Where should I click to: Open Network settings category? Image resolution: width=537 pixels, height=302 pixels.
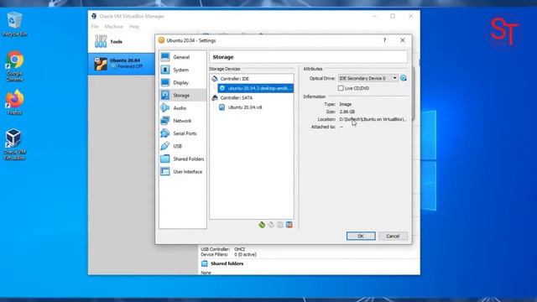click(183, 121)
